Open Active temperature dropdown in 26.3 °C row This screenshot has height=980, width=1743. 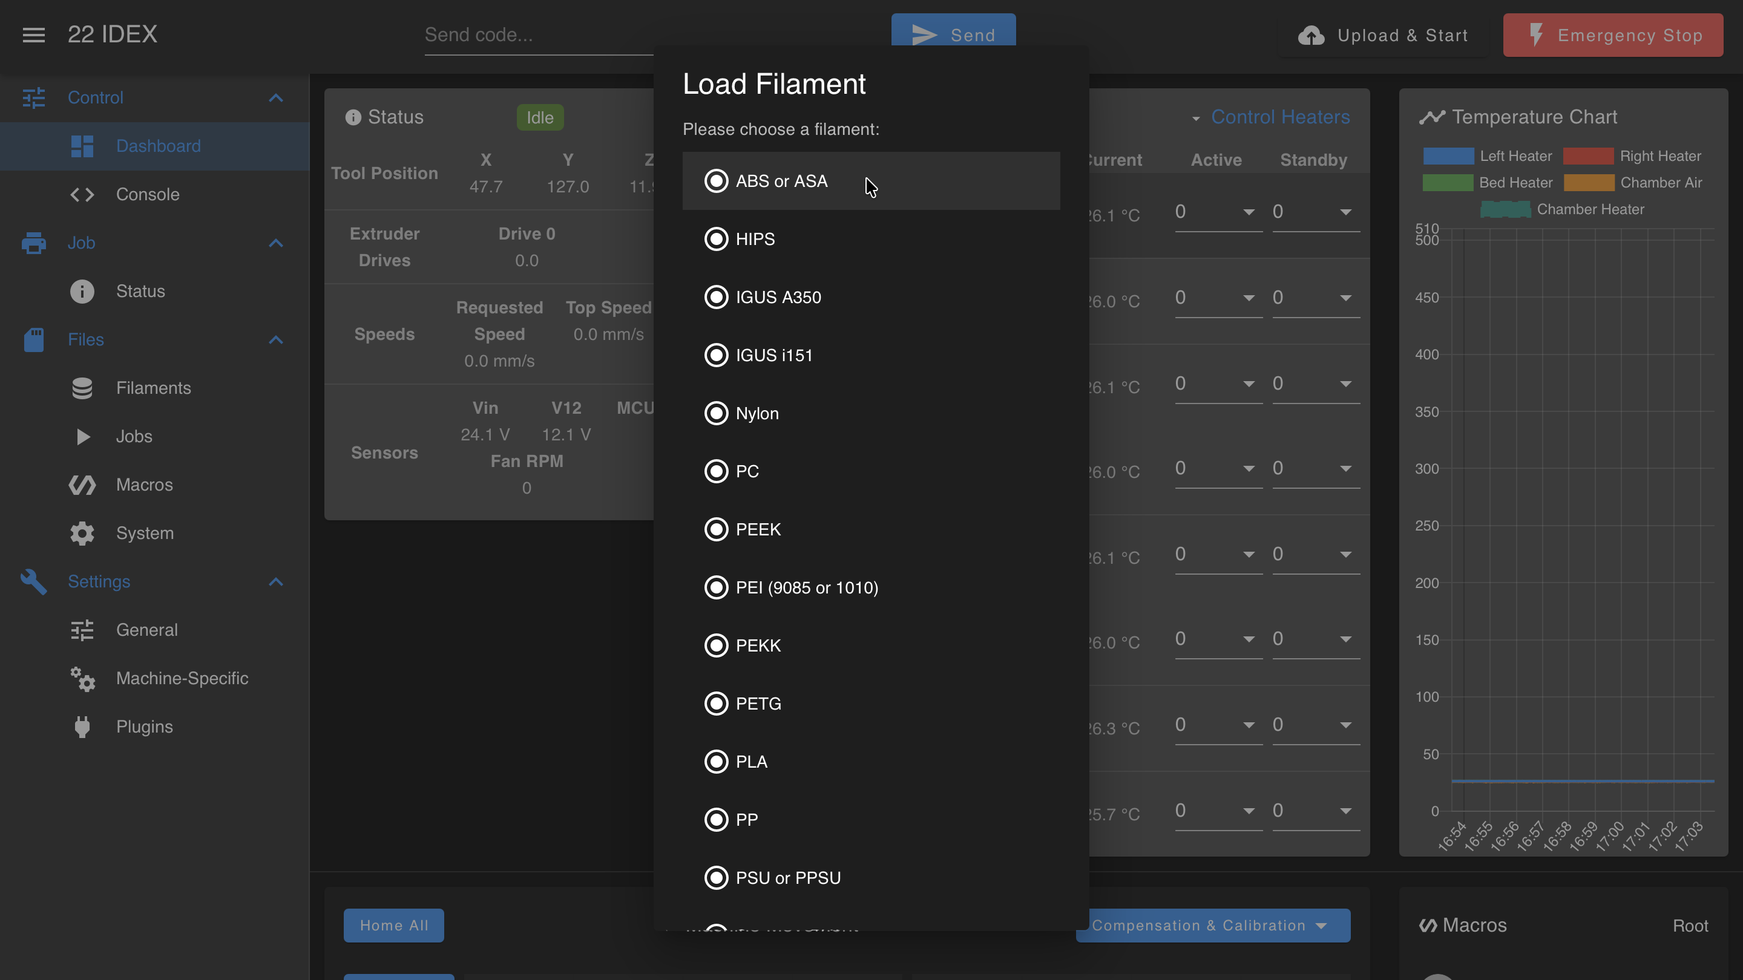tap(1218, 725)
